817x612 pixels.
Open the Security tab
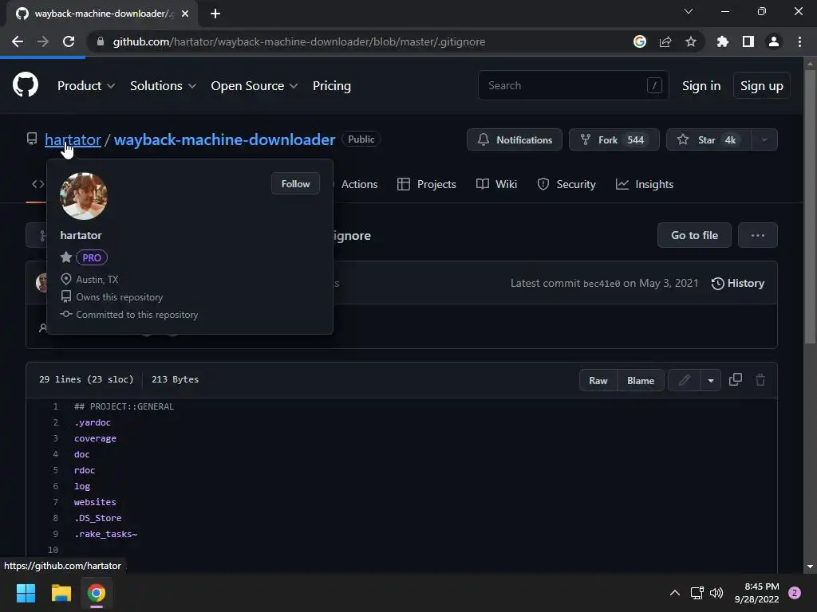(x=566, y=184)
